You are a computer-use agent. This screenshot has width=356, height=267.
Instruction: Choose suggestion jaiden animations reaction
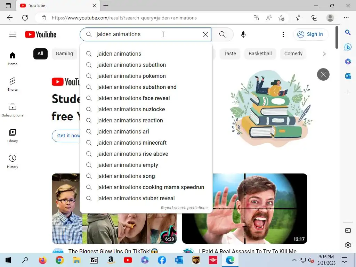pos(146,121)
